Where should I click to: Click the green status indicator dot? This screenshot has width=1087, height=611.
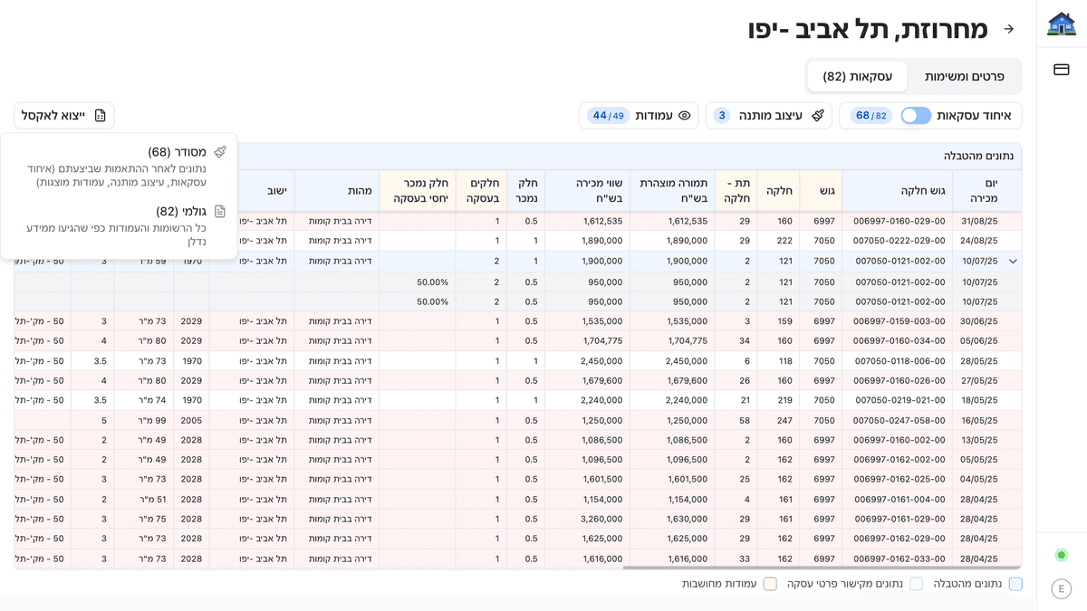click(x=1061, y=555)
